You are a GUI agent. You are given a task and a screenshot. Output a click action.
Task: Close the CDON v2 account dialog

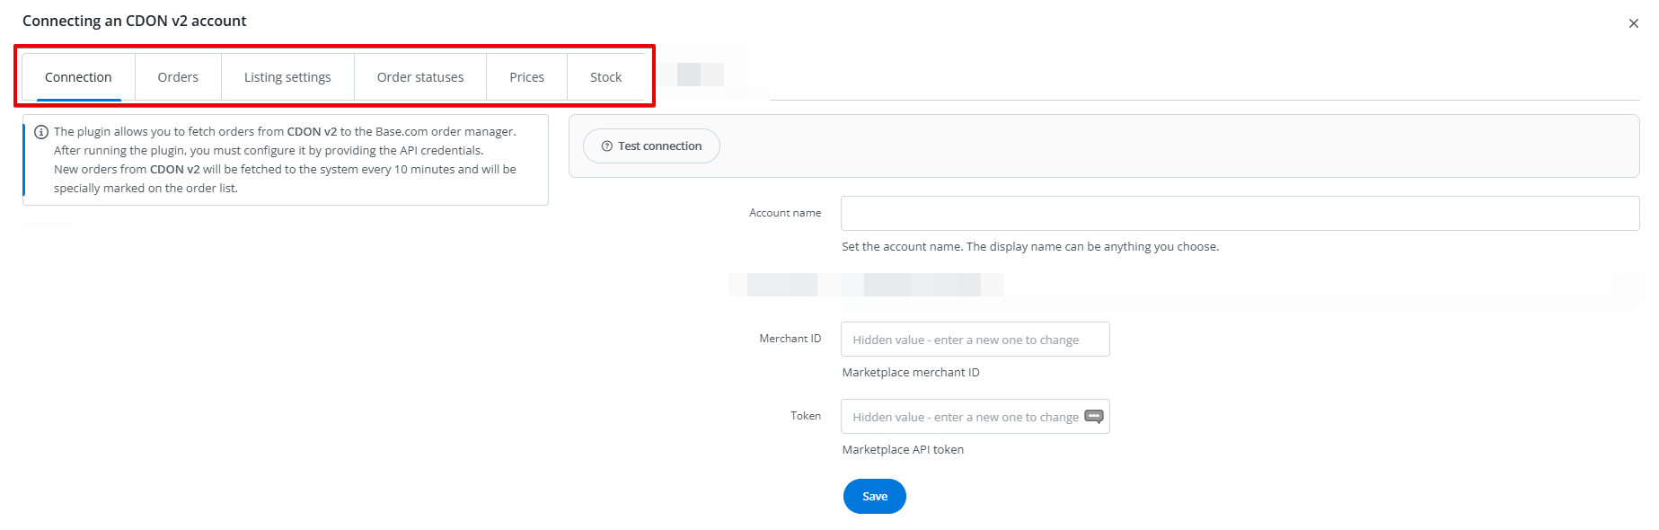[x=1633, y=23]
